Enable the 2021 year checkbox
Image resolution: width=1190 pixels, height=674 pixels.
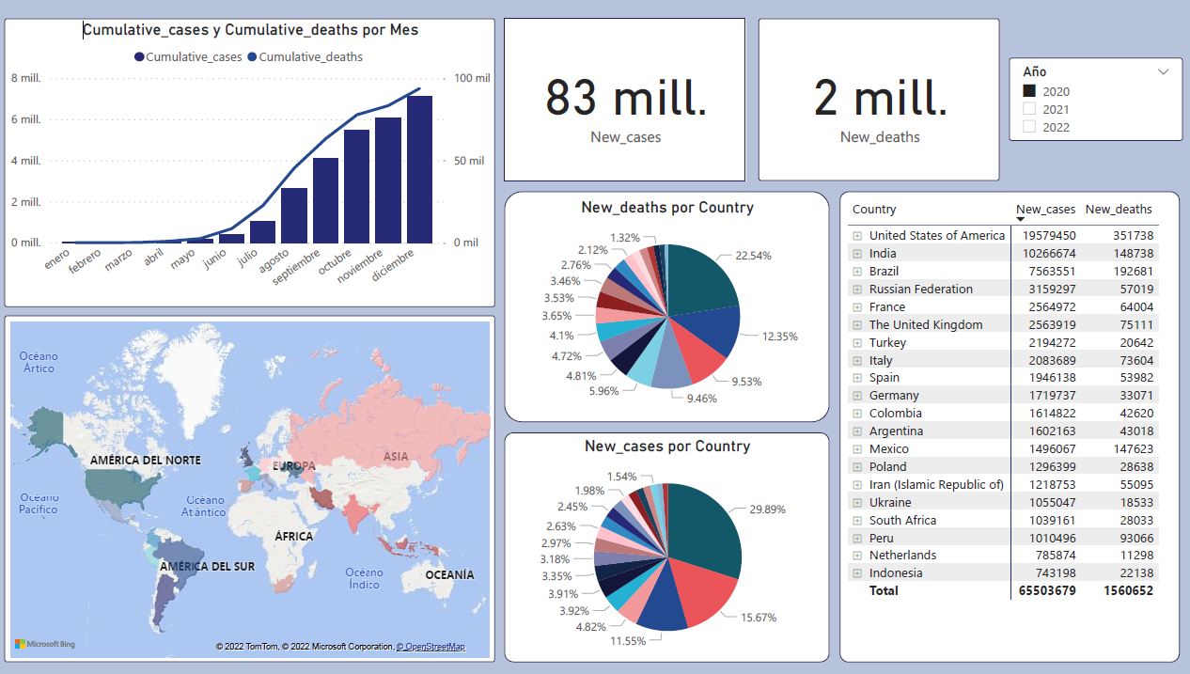tap(1029, 109)
